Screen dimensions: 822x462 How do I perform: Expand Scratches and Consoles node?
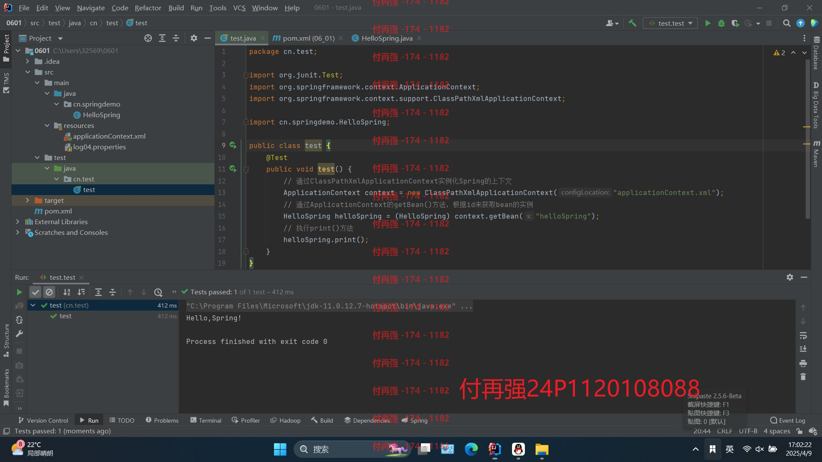18,232
